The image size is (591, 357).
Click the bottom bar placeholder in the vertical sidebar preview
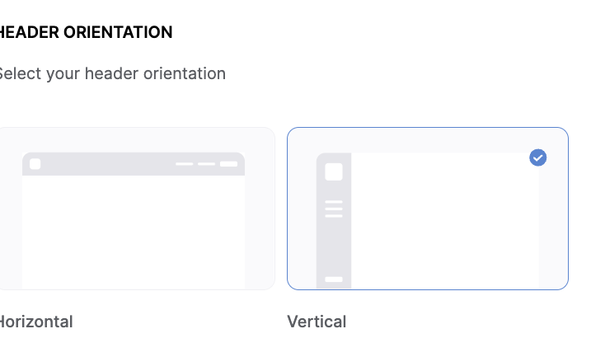(x=334, y=279)
